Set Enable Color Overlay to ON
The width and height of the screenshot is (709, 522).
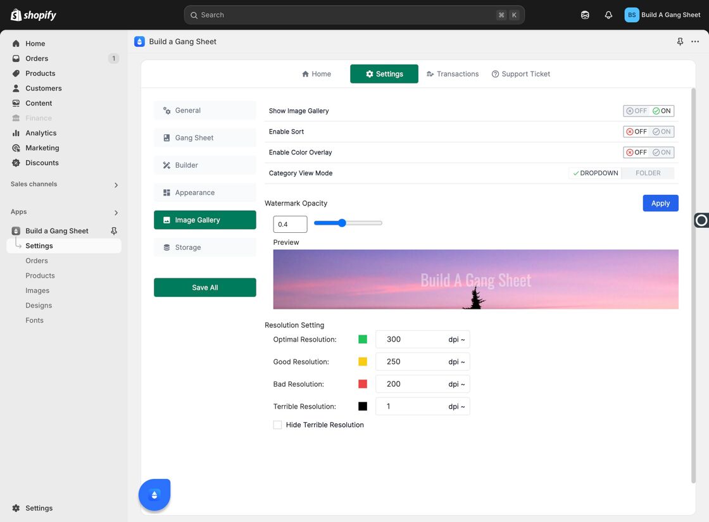pyautogui.click(x=662, y=152)
